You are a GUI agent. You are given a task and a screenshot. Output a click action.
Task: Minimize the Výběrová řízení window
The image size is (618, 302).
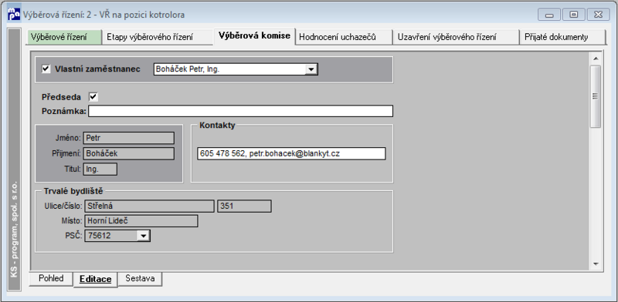(x=549, y=15)
